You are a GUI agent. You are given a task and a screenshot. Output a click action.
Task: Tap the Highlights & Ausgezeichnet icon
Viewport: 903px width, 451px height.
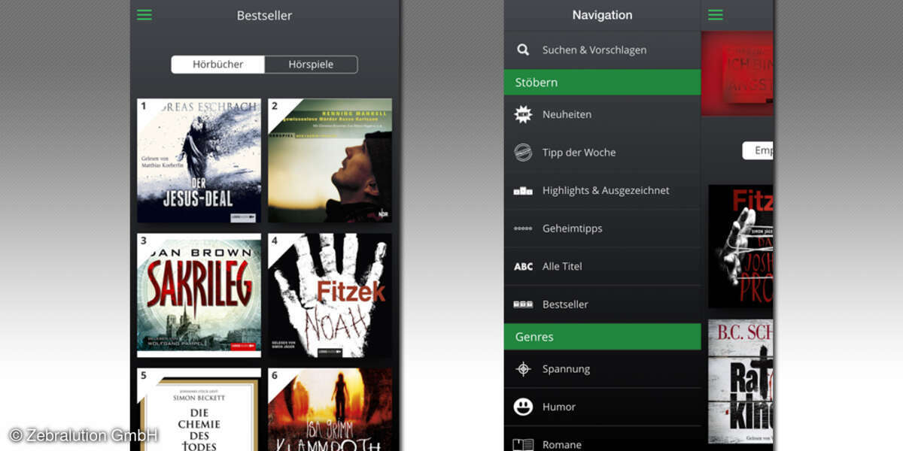(523, 191)
